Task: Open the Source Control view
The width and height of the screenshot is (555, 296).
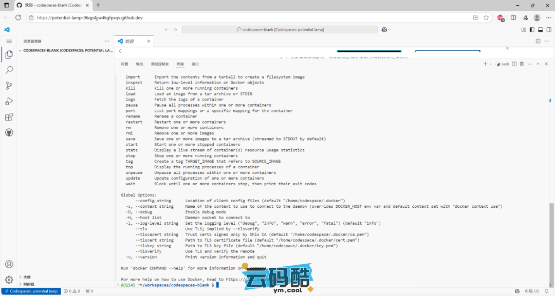Action: tap(9, 86)
